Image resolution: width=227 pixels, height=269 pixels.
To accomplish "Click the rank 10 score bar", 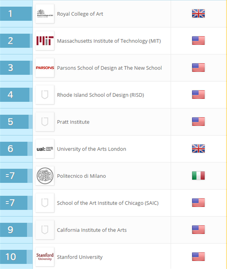I will click(x=13, y=257).
